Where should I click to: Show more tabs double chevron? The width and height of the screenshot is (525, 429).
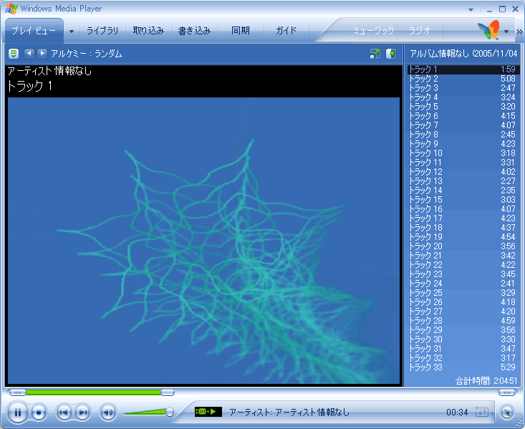click(519, 32)
